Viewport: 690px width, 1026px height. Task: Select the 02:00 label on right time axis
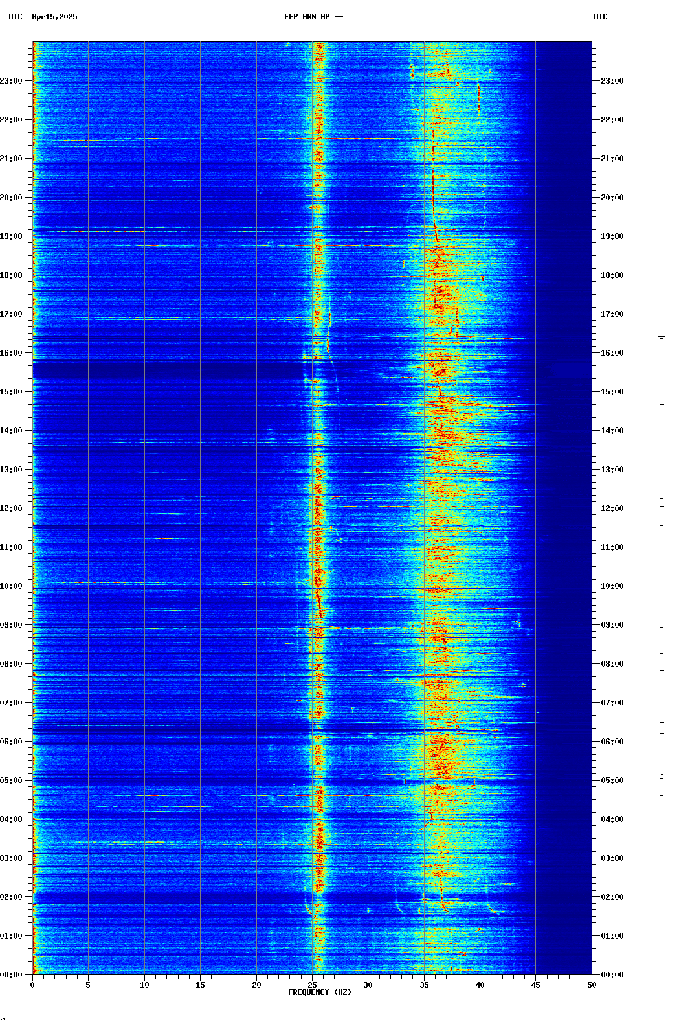(x=612, y=897)
